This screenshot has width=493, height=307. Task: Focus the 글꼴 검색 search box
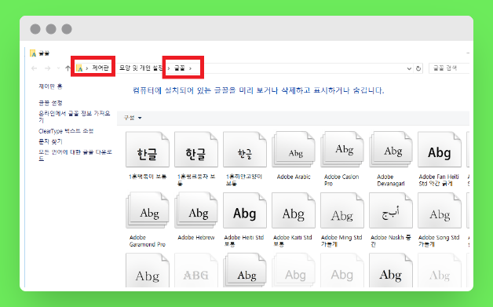[x=449, y=68]
